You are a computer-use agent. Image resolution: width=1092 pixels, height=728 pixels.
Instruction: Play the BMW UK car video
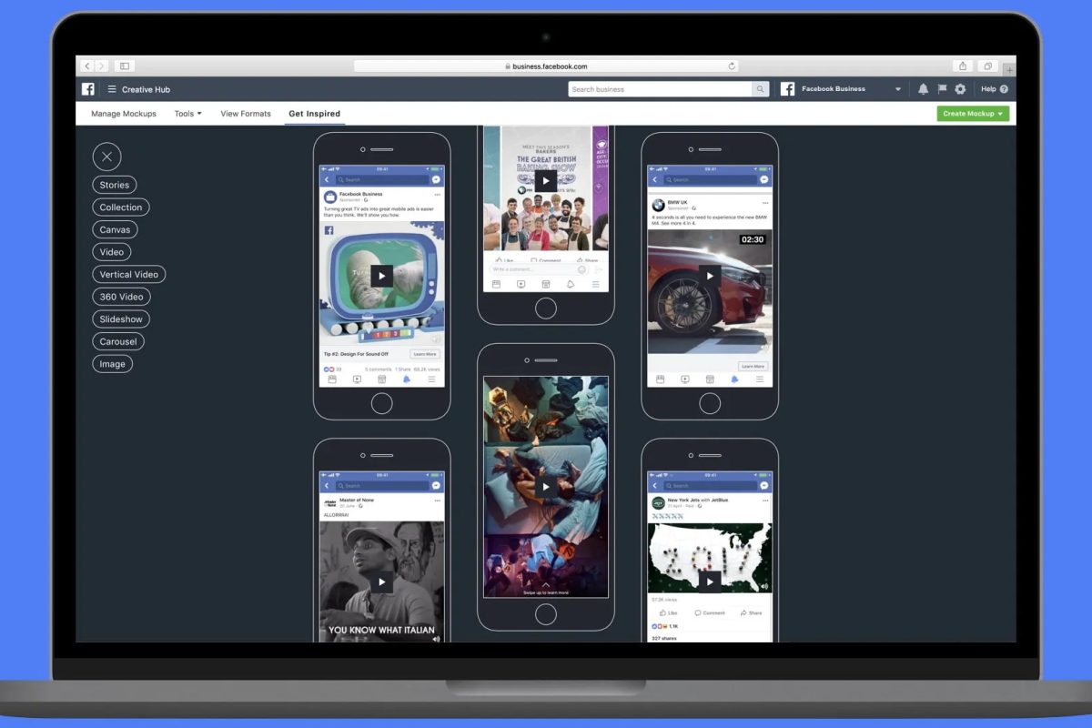tap(710, 275)
